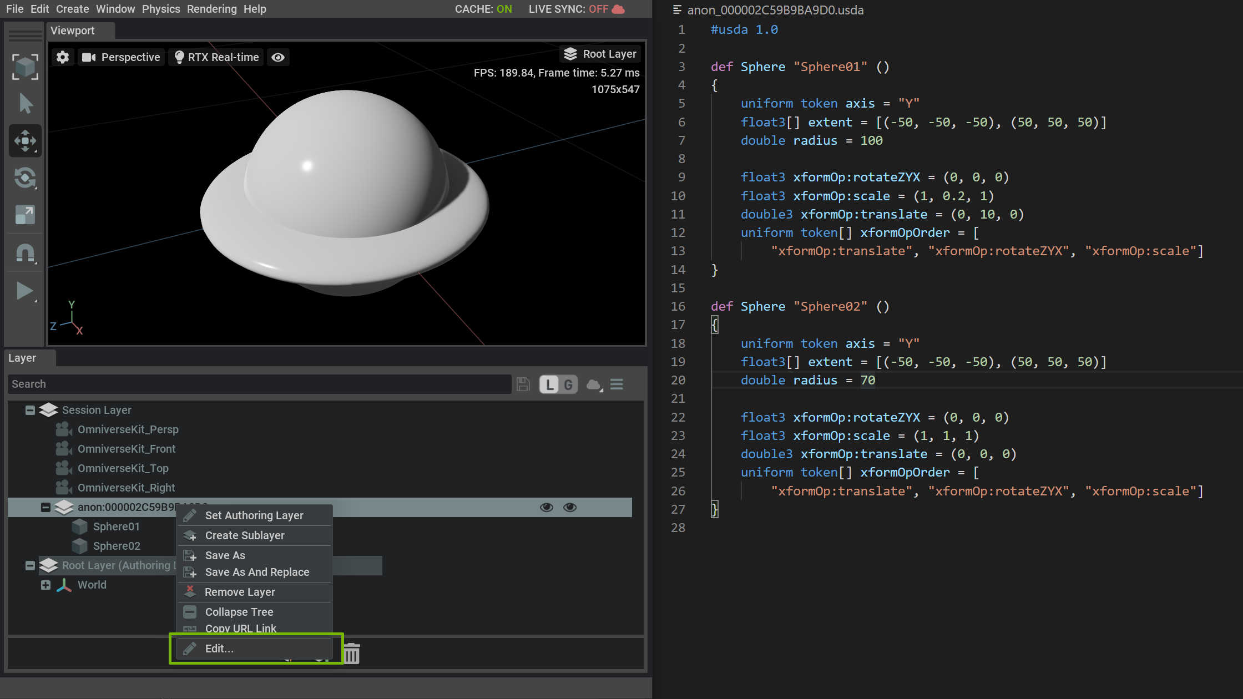Open the Rendering menu

pyautogui.click(x=211, y=9)
